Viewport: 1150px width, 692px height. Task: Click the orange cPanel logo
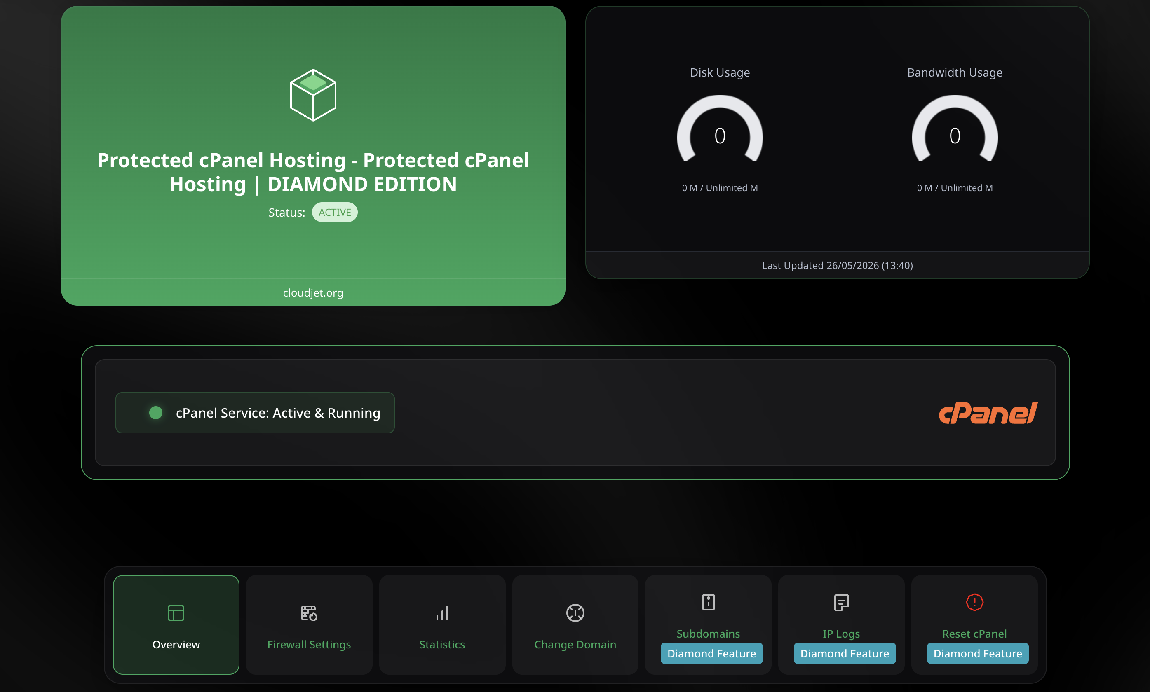coord(988,413)
